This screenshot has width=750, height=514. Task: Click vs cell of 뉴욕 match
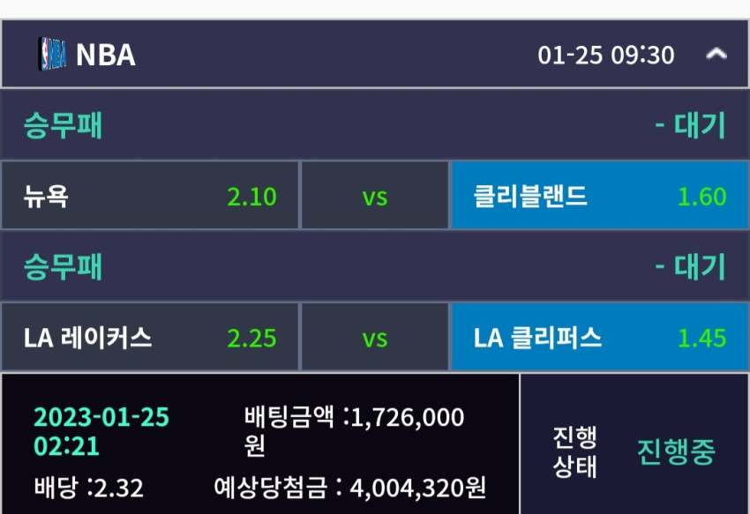click(375, 196)
